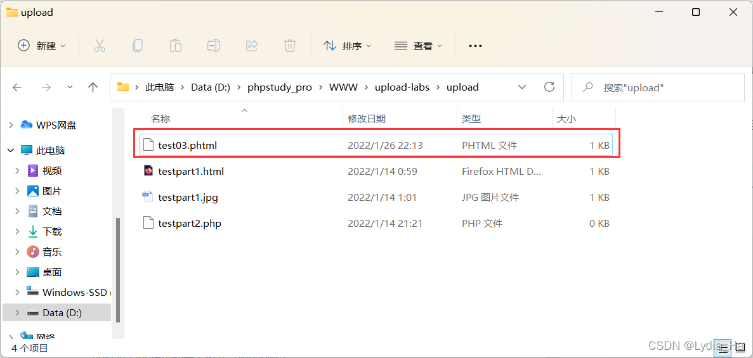Select the testpart1.jpg file name
The image size is (753, 358).
pos(188,197)
